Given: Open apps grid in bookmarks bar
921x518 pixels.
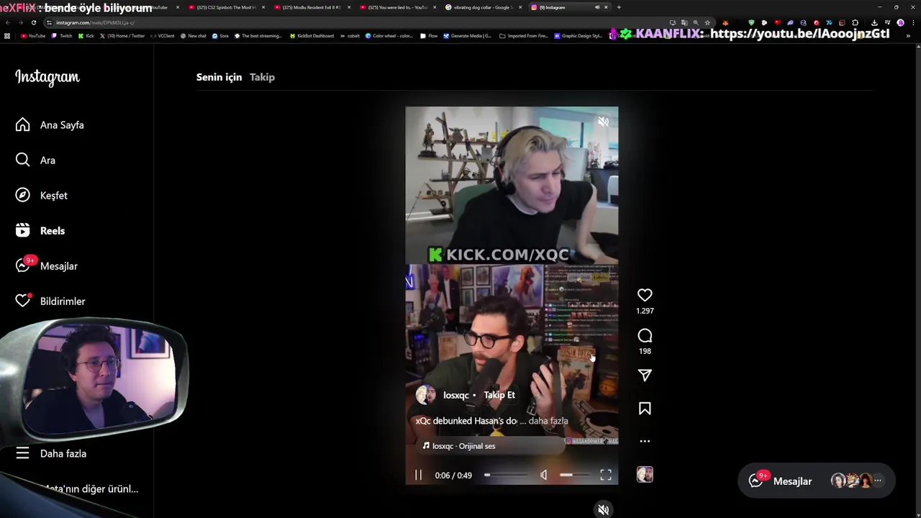Looking at the screenshot, I should 7,36.
